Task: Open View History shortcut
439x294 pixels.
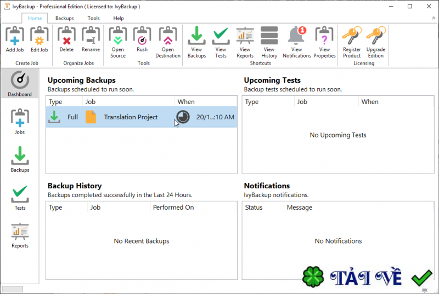Action: [269, 42]
